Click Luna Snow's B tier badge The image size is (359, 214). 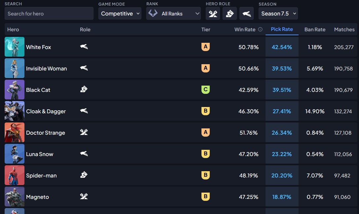click(205, 154)
